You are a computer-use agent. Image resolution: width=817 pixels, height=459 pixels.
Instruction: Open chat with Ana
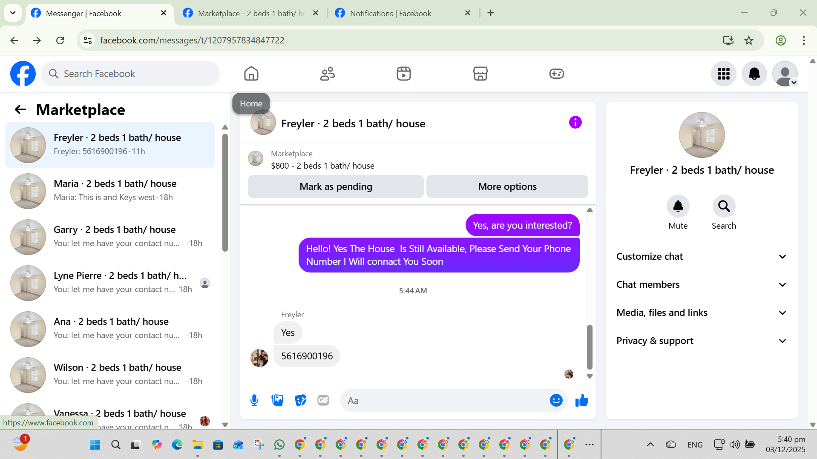(x=110, y=329)
